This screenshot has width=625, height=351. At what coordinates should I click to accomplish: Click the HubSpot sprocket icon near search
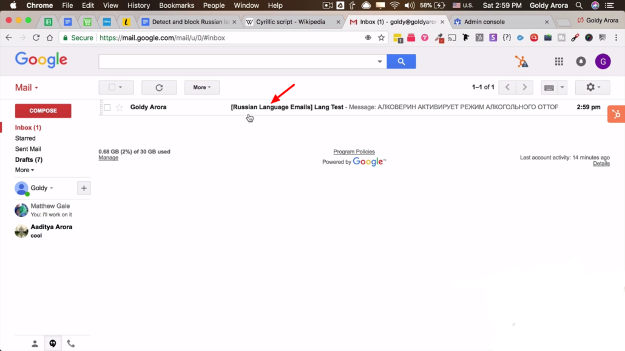click(x=521, y=61)
